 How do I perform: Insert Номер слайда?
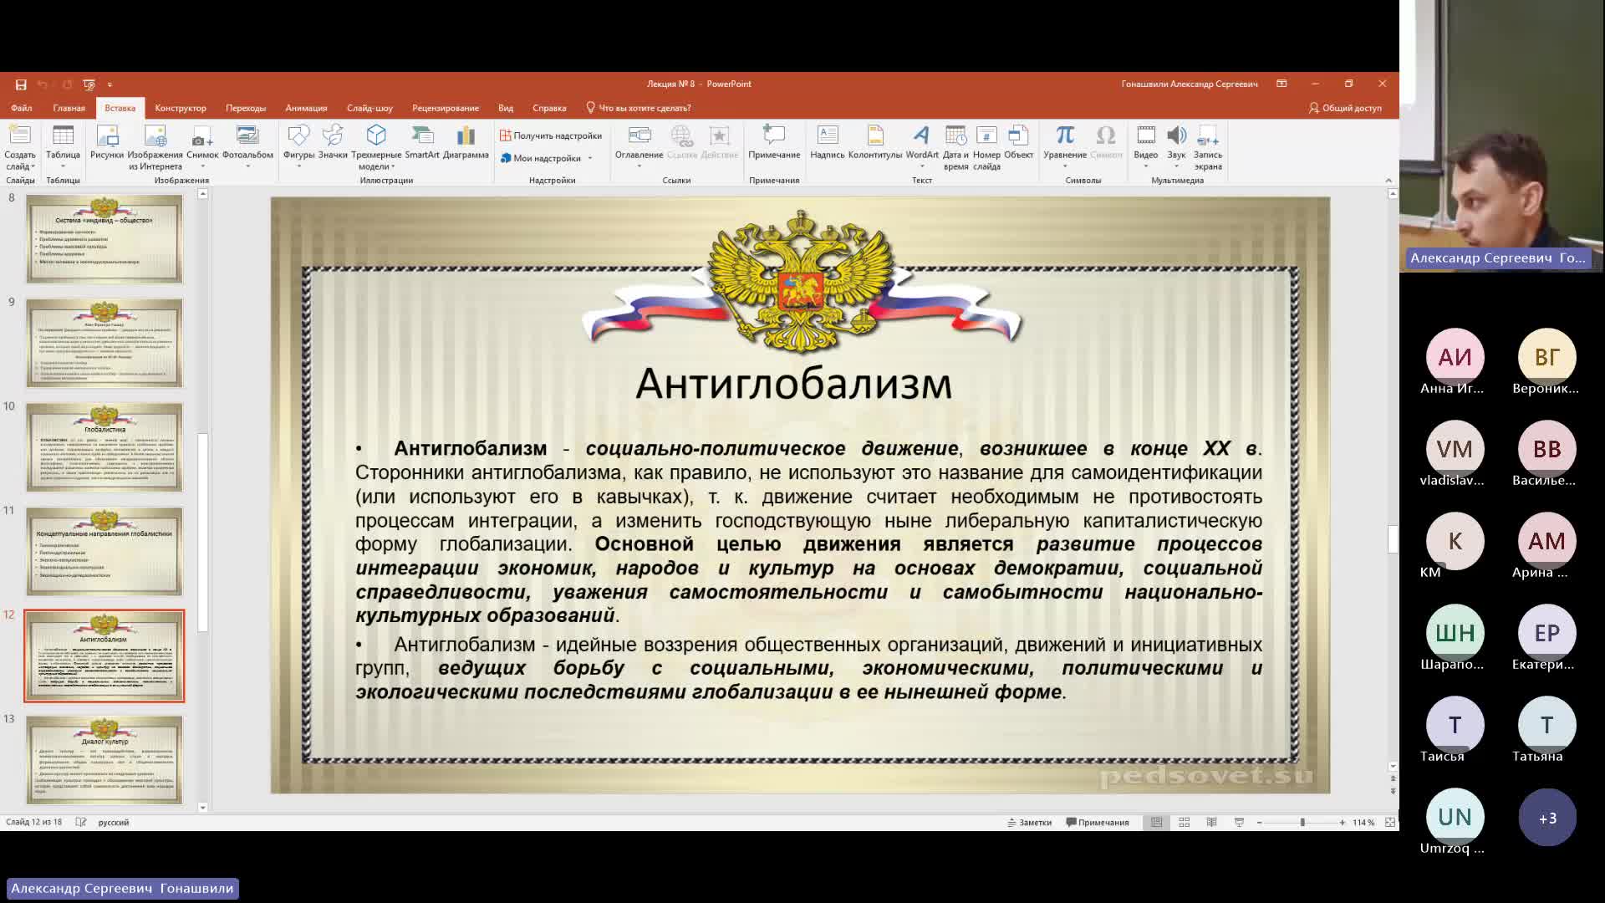986,147
